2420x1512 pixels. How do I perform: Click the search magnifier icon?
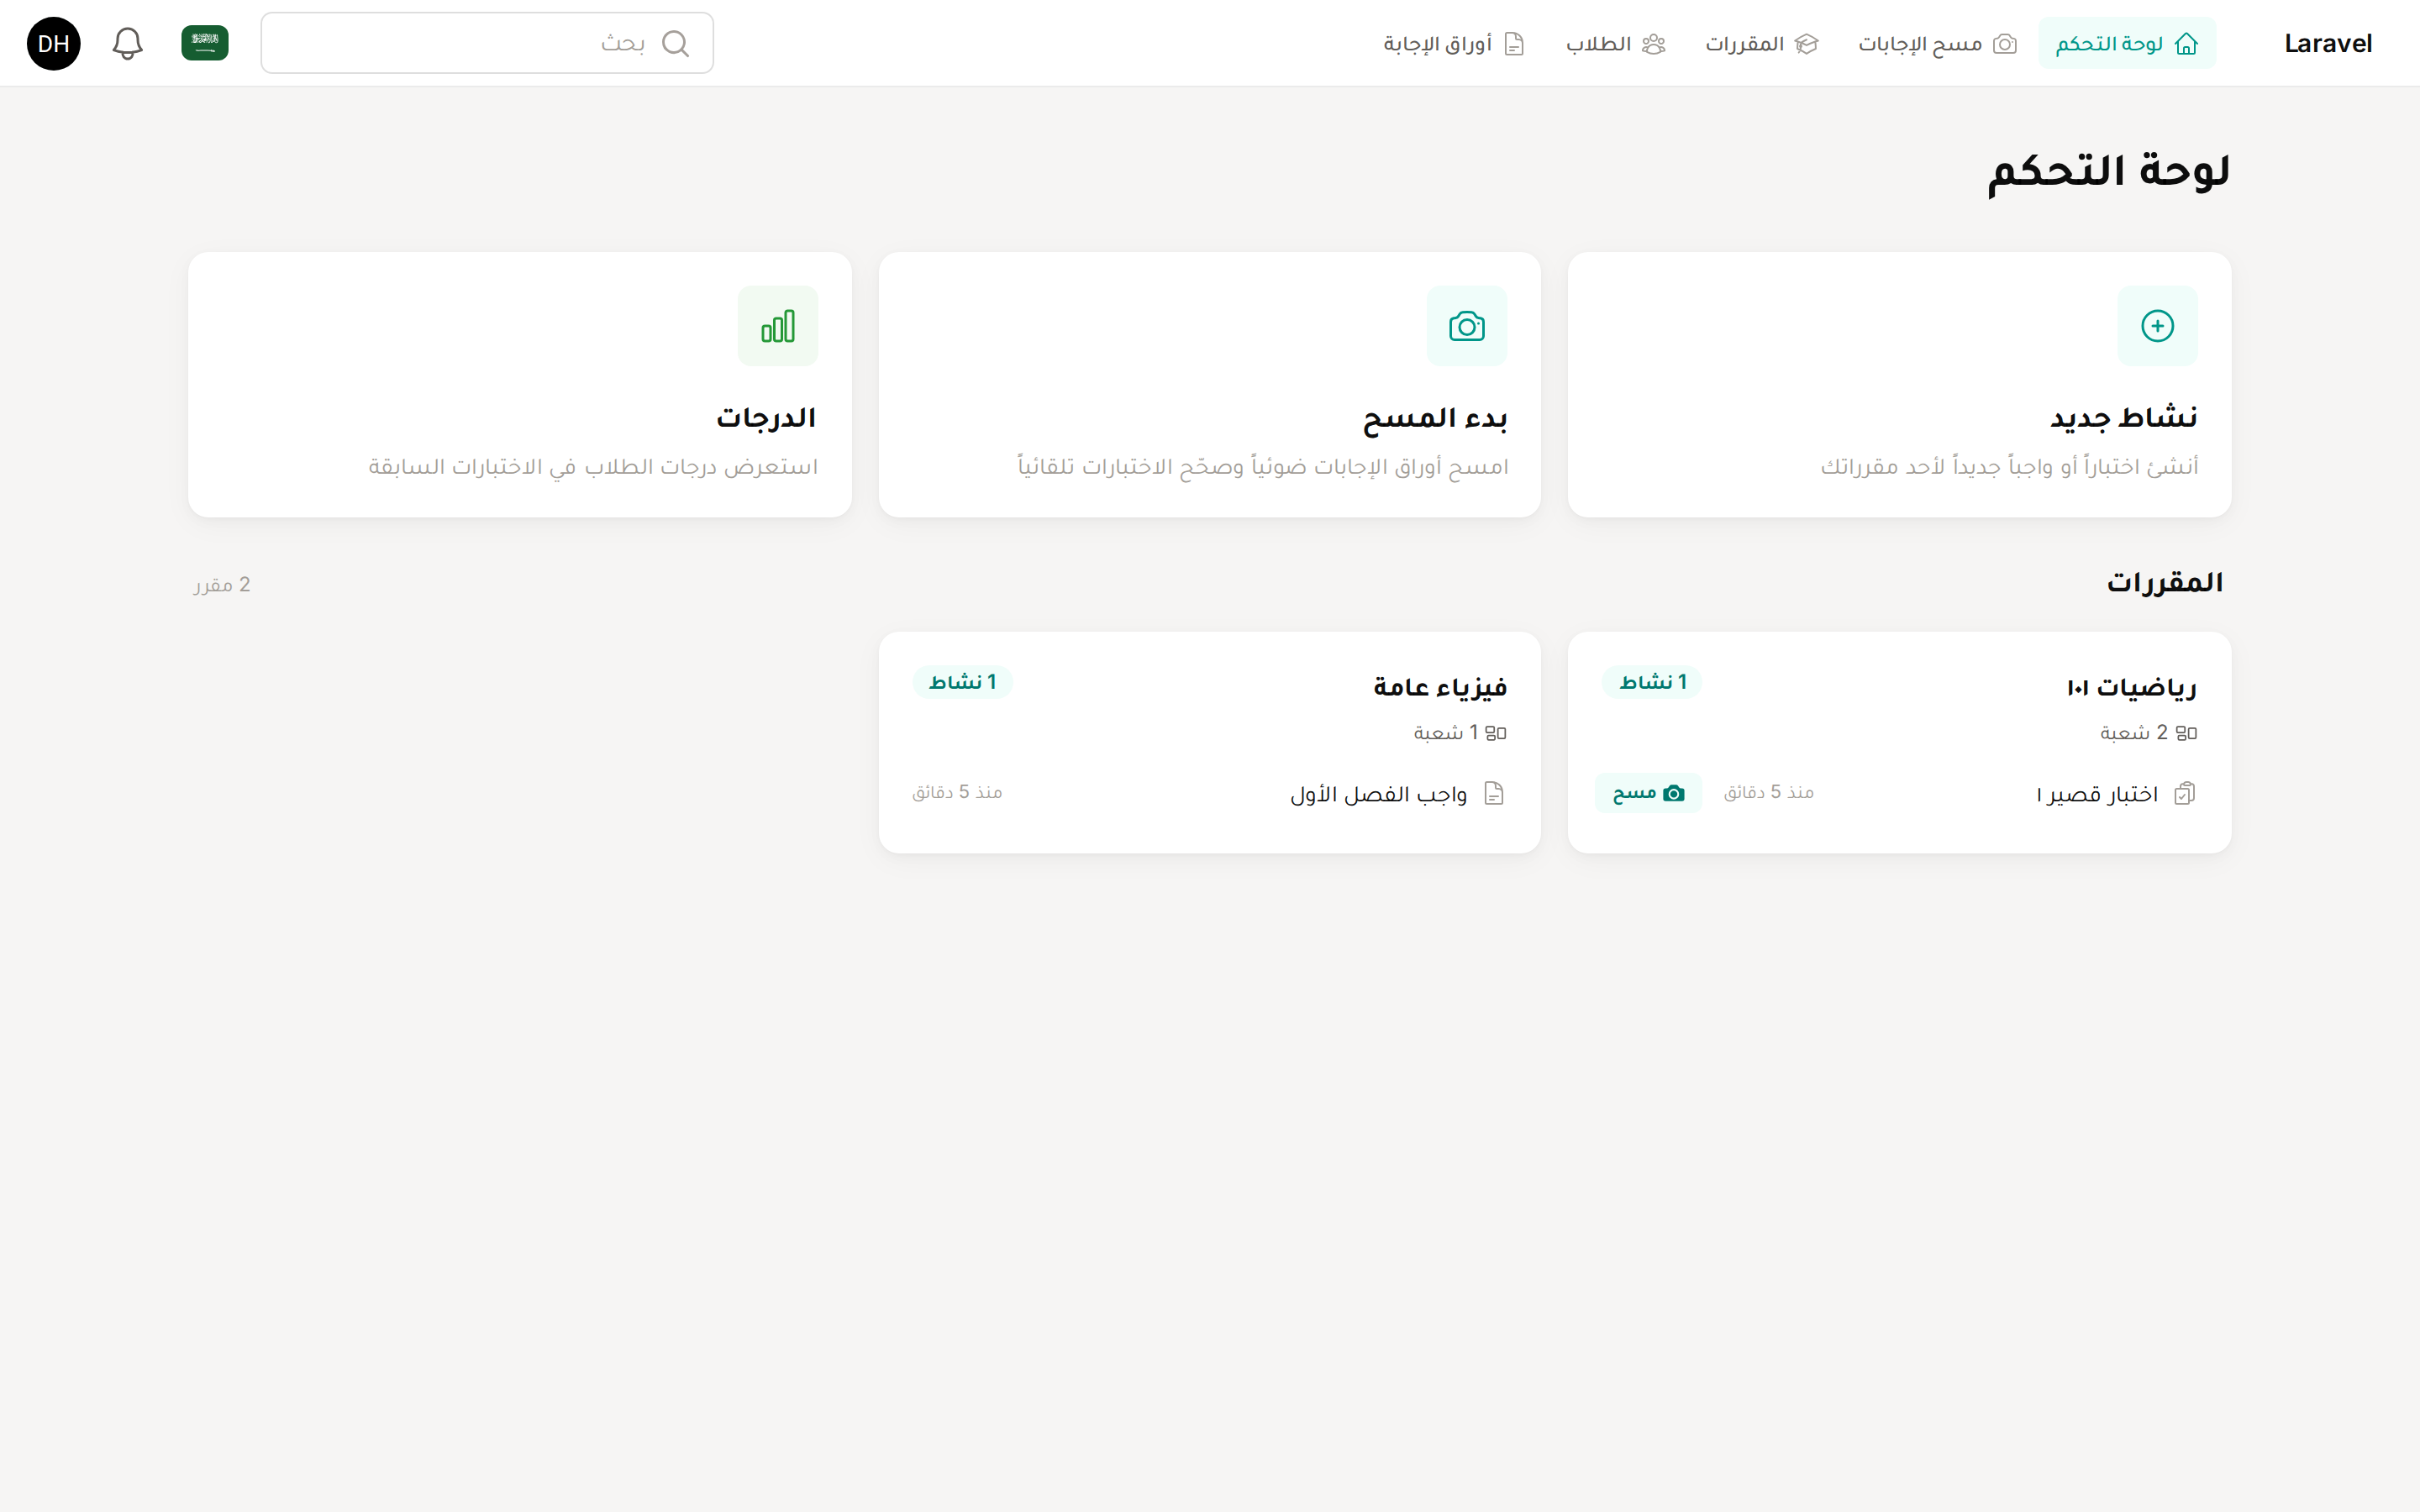[676, 43]
